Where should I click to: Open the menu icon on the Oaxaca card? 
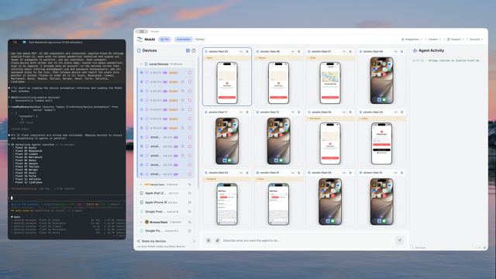(298, 51)
